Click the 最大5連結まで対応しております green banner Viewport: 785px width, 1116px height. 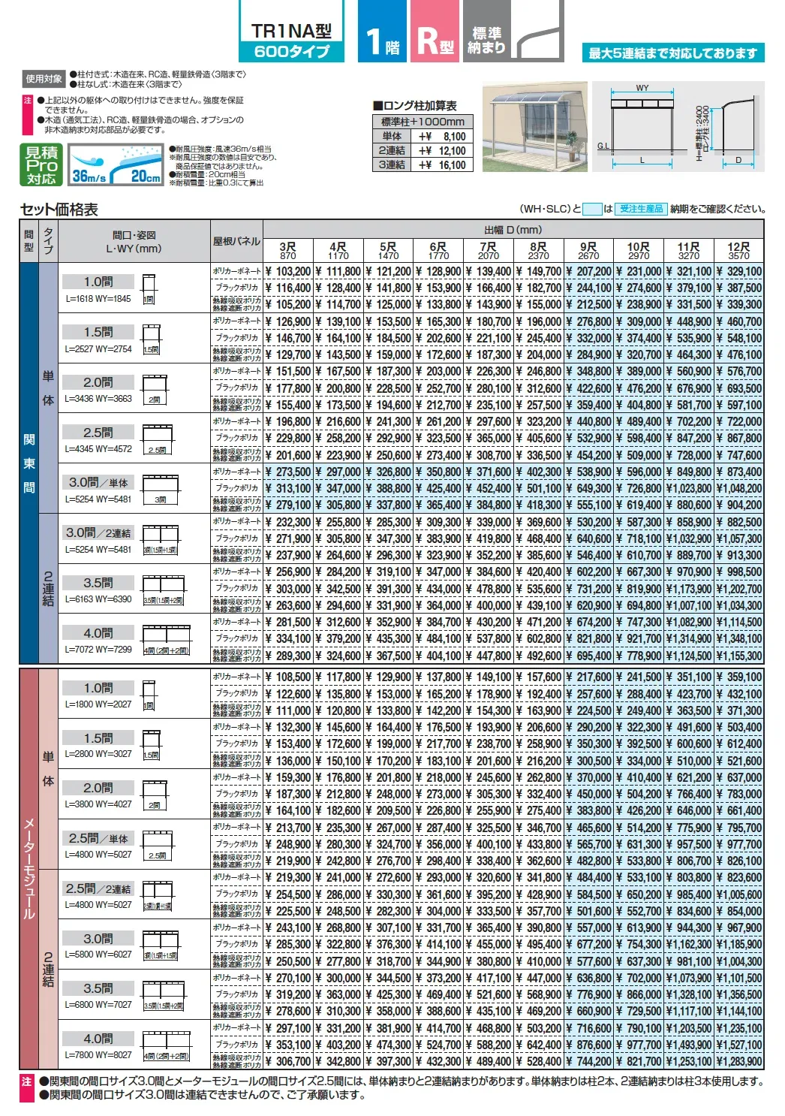tap(673, 53)
